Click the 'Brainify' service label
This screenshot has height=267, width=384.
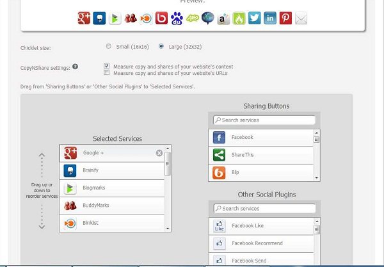pos(90,170)
